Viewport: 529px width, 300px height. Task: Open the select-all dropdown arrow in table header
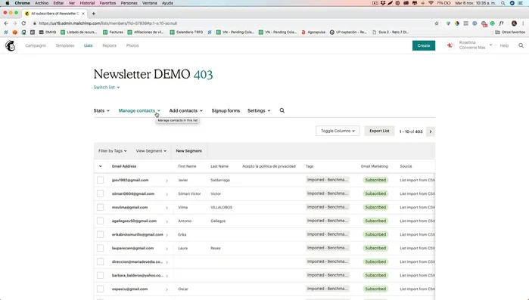[100, 166]
